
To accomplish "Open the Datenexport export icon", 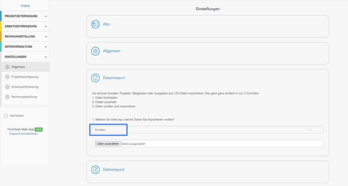I will pyautogui.click(x=95, y=169).
